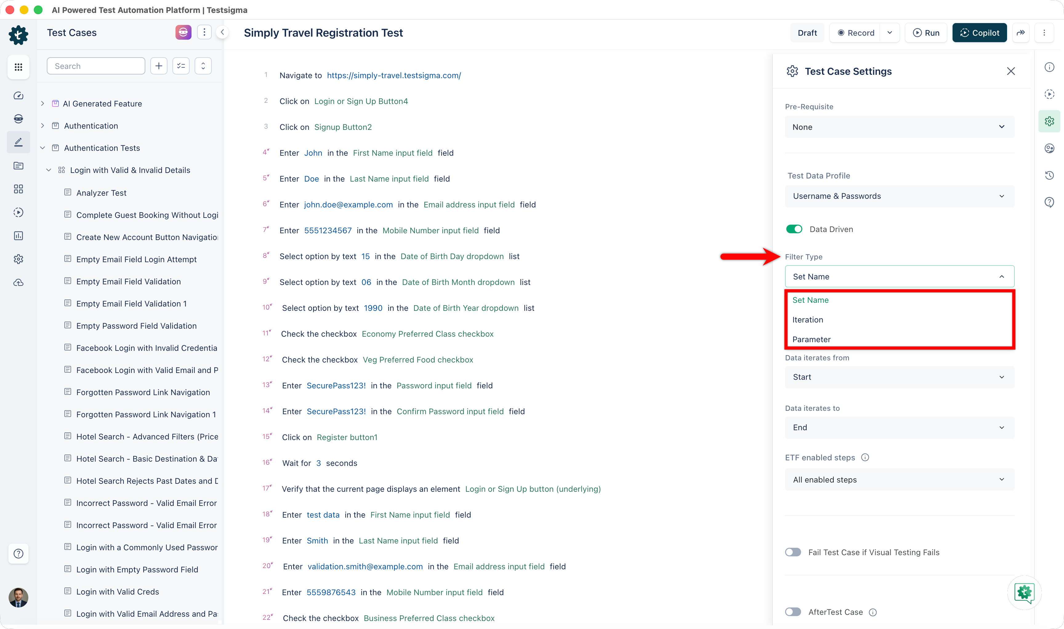Click the expand-collapse all tree icon

click(203, 66)
